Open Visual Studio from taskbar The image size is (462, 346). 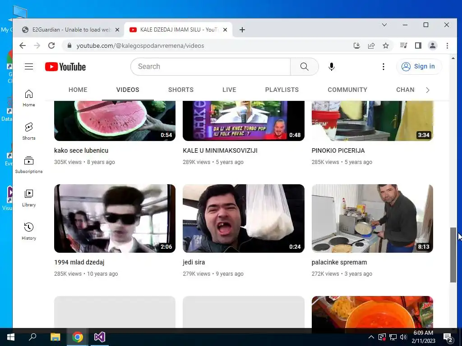click(99, 337)
